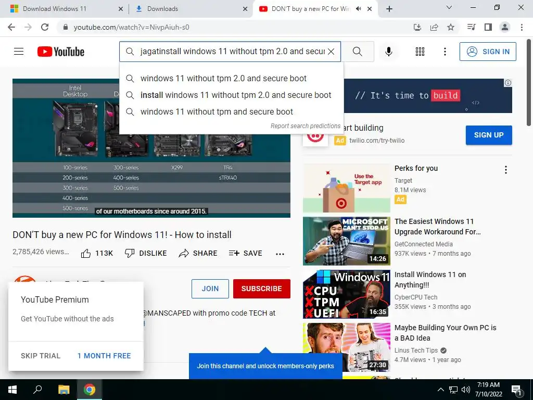Viewport: 533px width, 400px height.
Task: Click the share page icon in address bar
Action: coord(434,27)
